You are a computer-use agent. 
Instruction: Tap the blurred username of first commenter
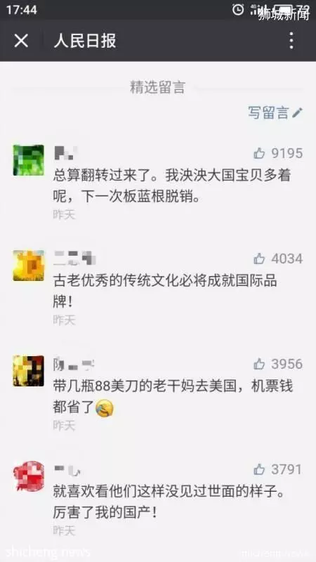(65, 153)
